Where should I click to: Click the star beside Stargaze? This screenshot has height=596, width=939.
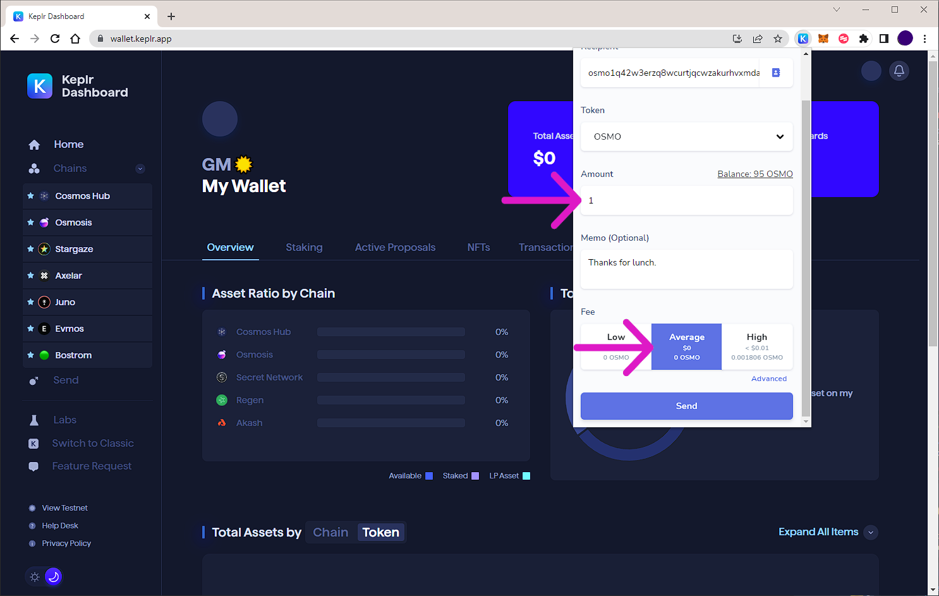tap(30, 249)
